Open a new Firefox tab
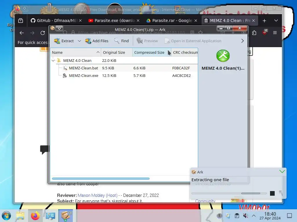Screen dimensions: 297x222 (265, 21)
